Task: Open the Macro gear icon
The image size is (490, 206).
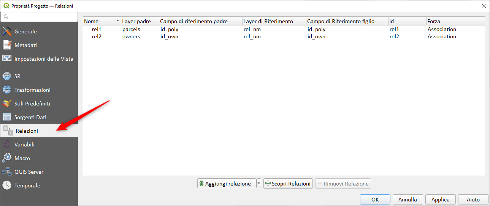Action: click(x=7, y=158)
